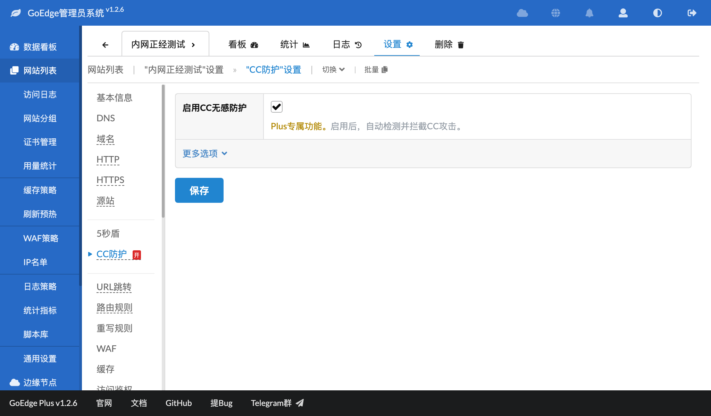Image resolution: width=711 pixels, height=416 pixels.
Task: Select HTTP settings item
Action: click(108, 159)
